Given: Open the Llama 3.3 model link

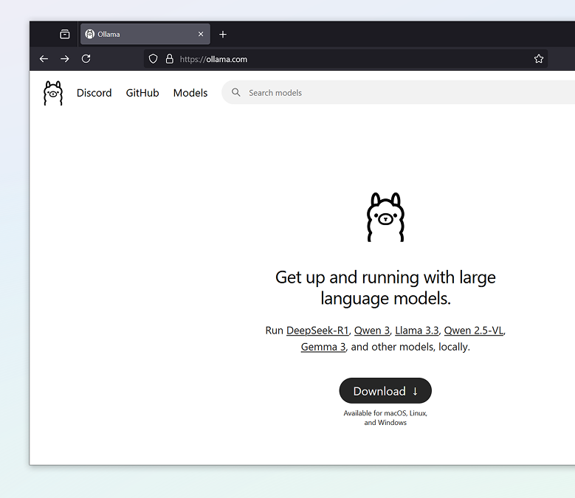Looking at the screenshot, I should point(416,331).
